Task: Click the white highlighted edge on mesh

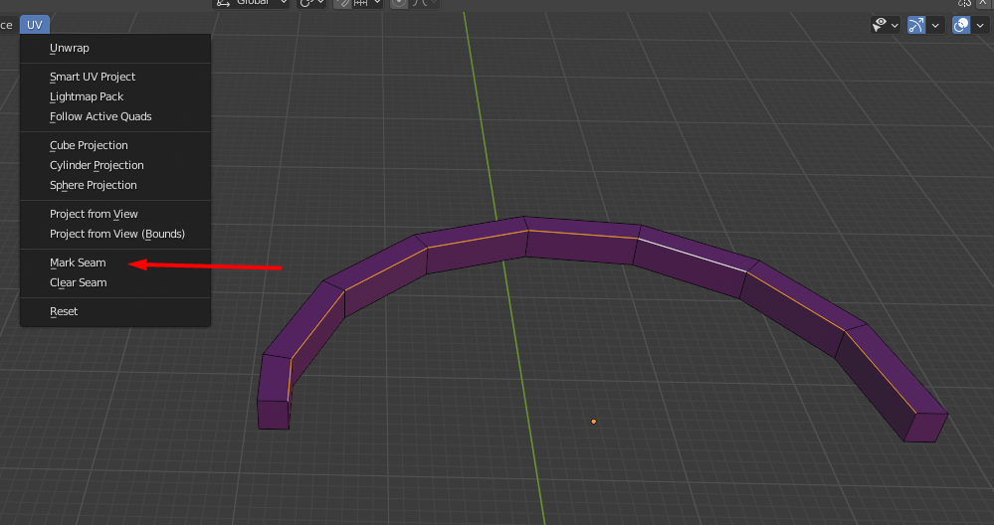Action: (693, 255)
